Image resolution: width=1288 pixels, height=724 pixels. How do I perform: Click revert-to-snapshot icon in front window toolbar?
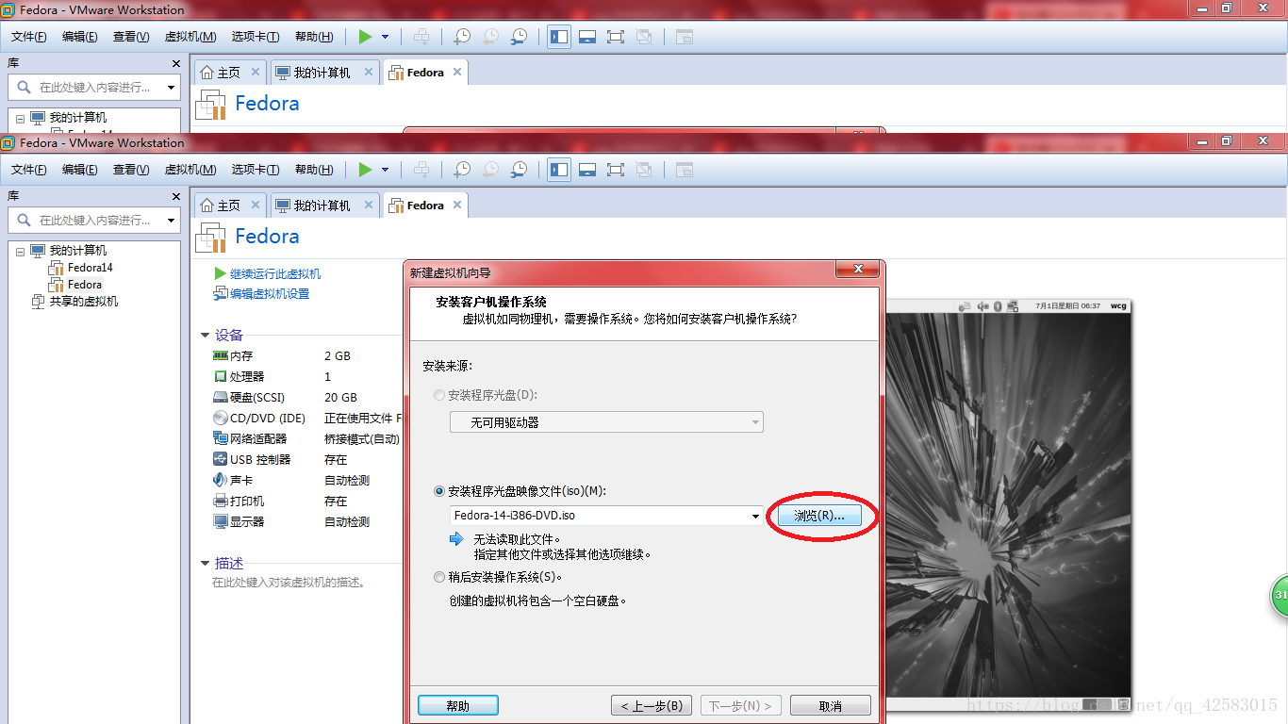(x=490, y=170)
